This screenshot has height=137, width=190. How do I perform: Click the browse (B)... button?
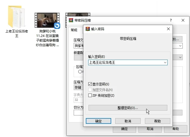tap(177, 39)
